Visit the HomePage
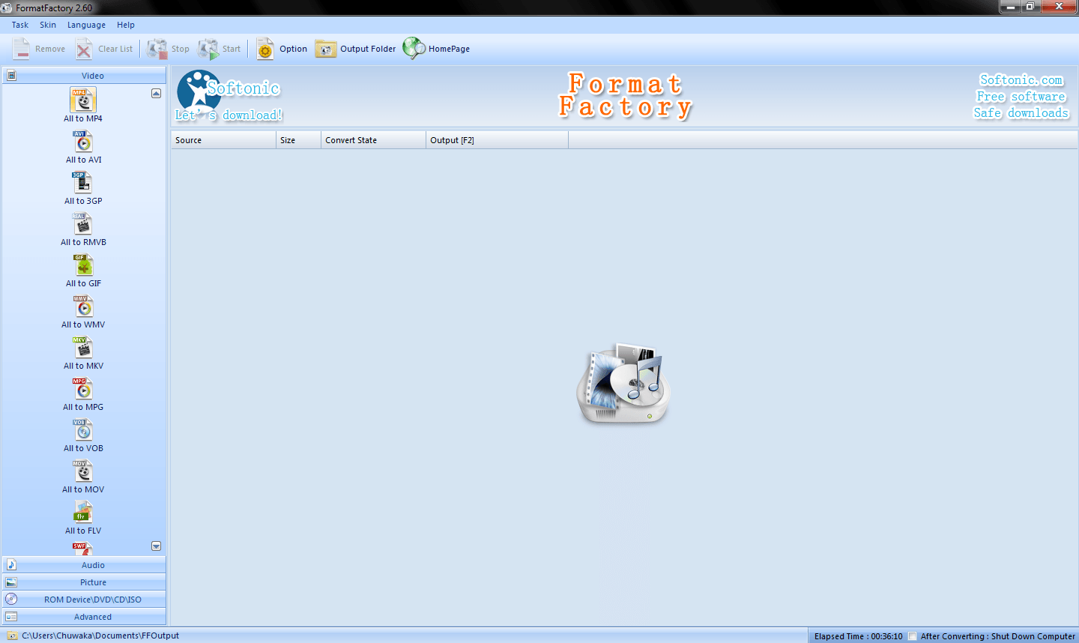Image resolution: width=1079 pixels, height=643 pixels. (x=436, y=48)
